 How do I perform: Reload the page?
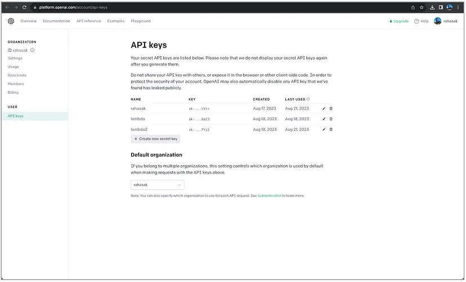(x=24, y=7)
